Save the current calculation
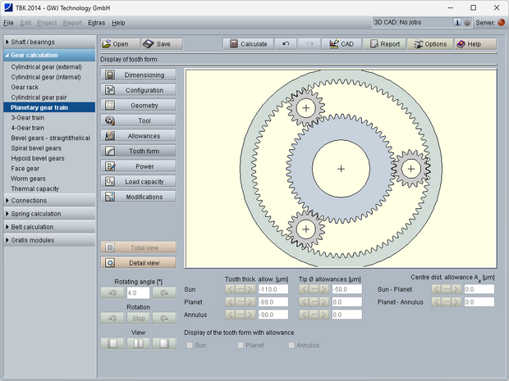 [x=161, y=44]
